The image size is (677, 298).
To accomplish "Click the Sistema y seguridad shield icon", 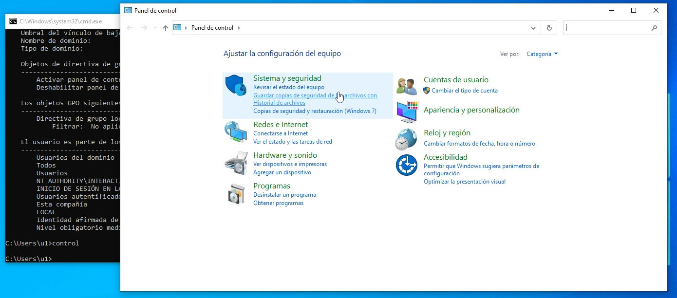I will click(236, 86).
